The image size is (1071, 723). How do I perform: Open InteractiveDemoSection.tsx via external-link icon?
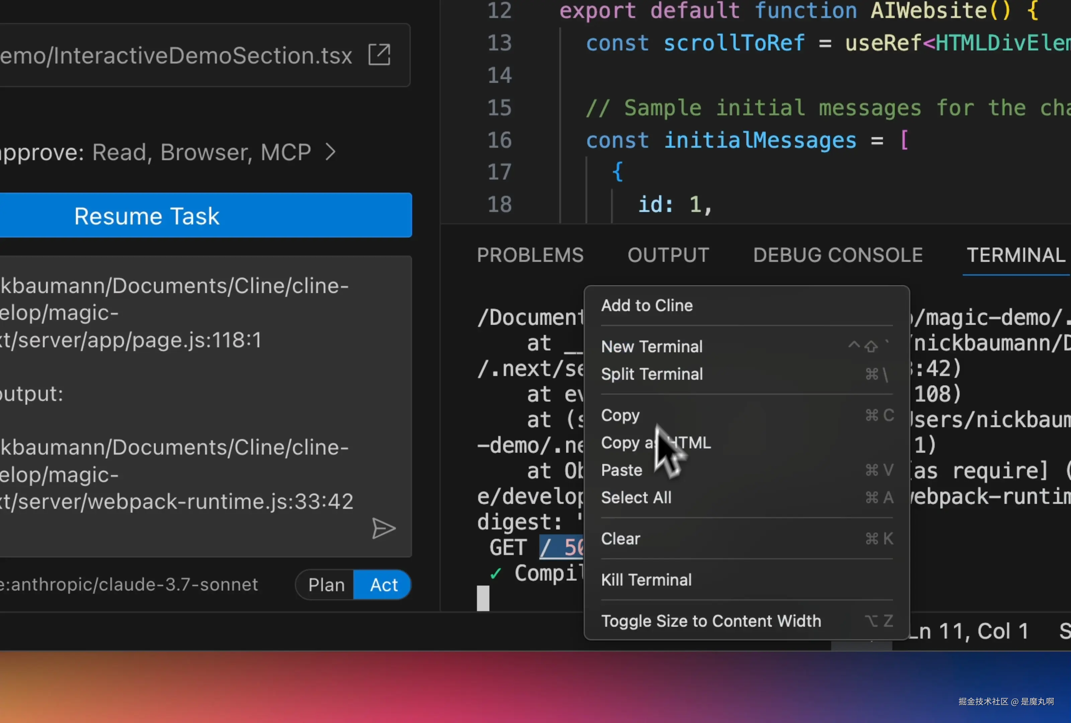click(x=379, y=55)
